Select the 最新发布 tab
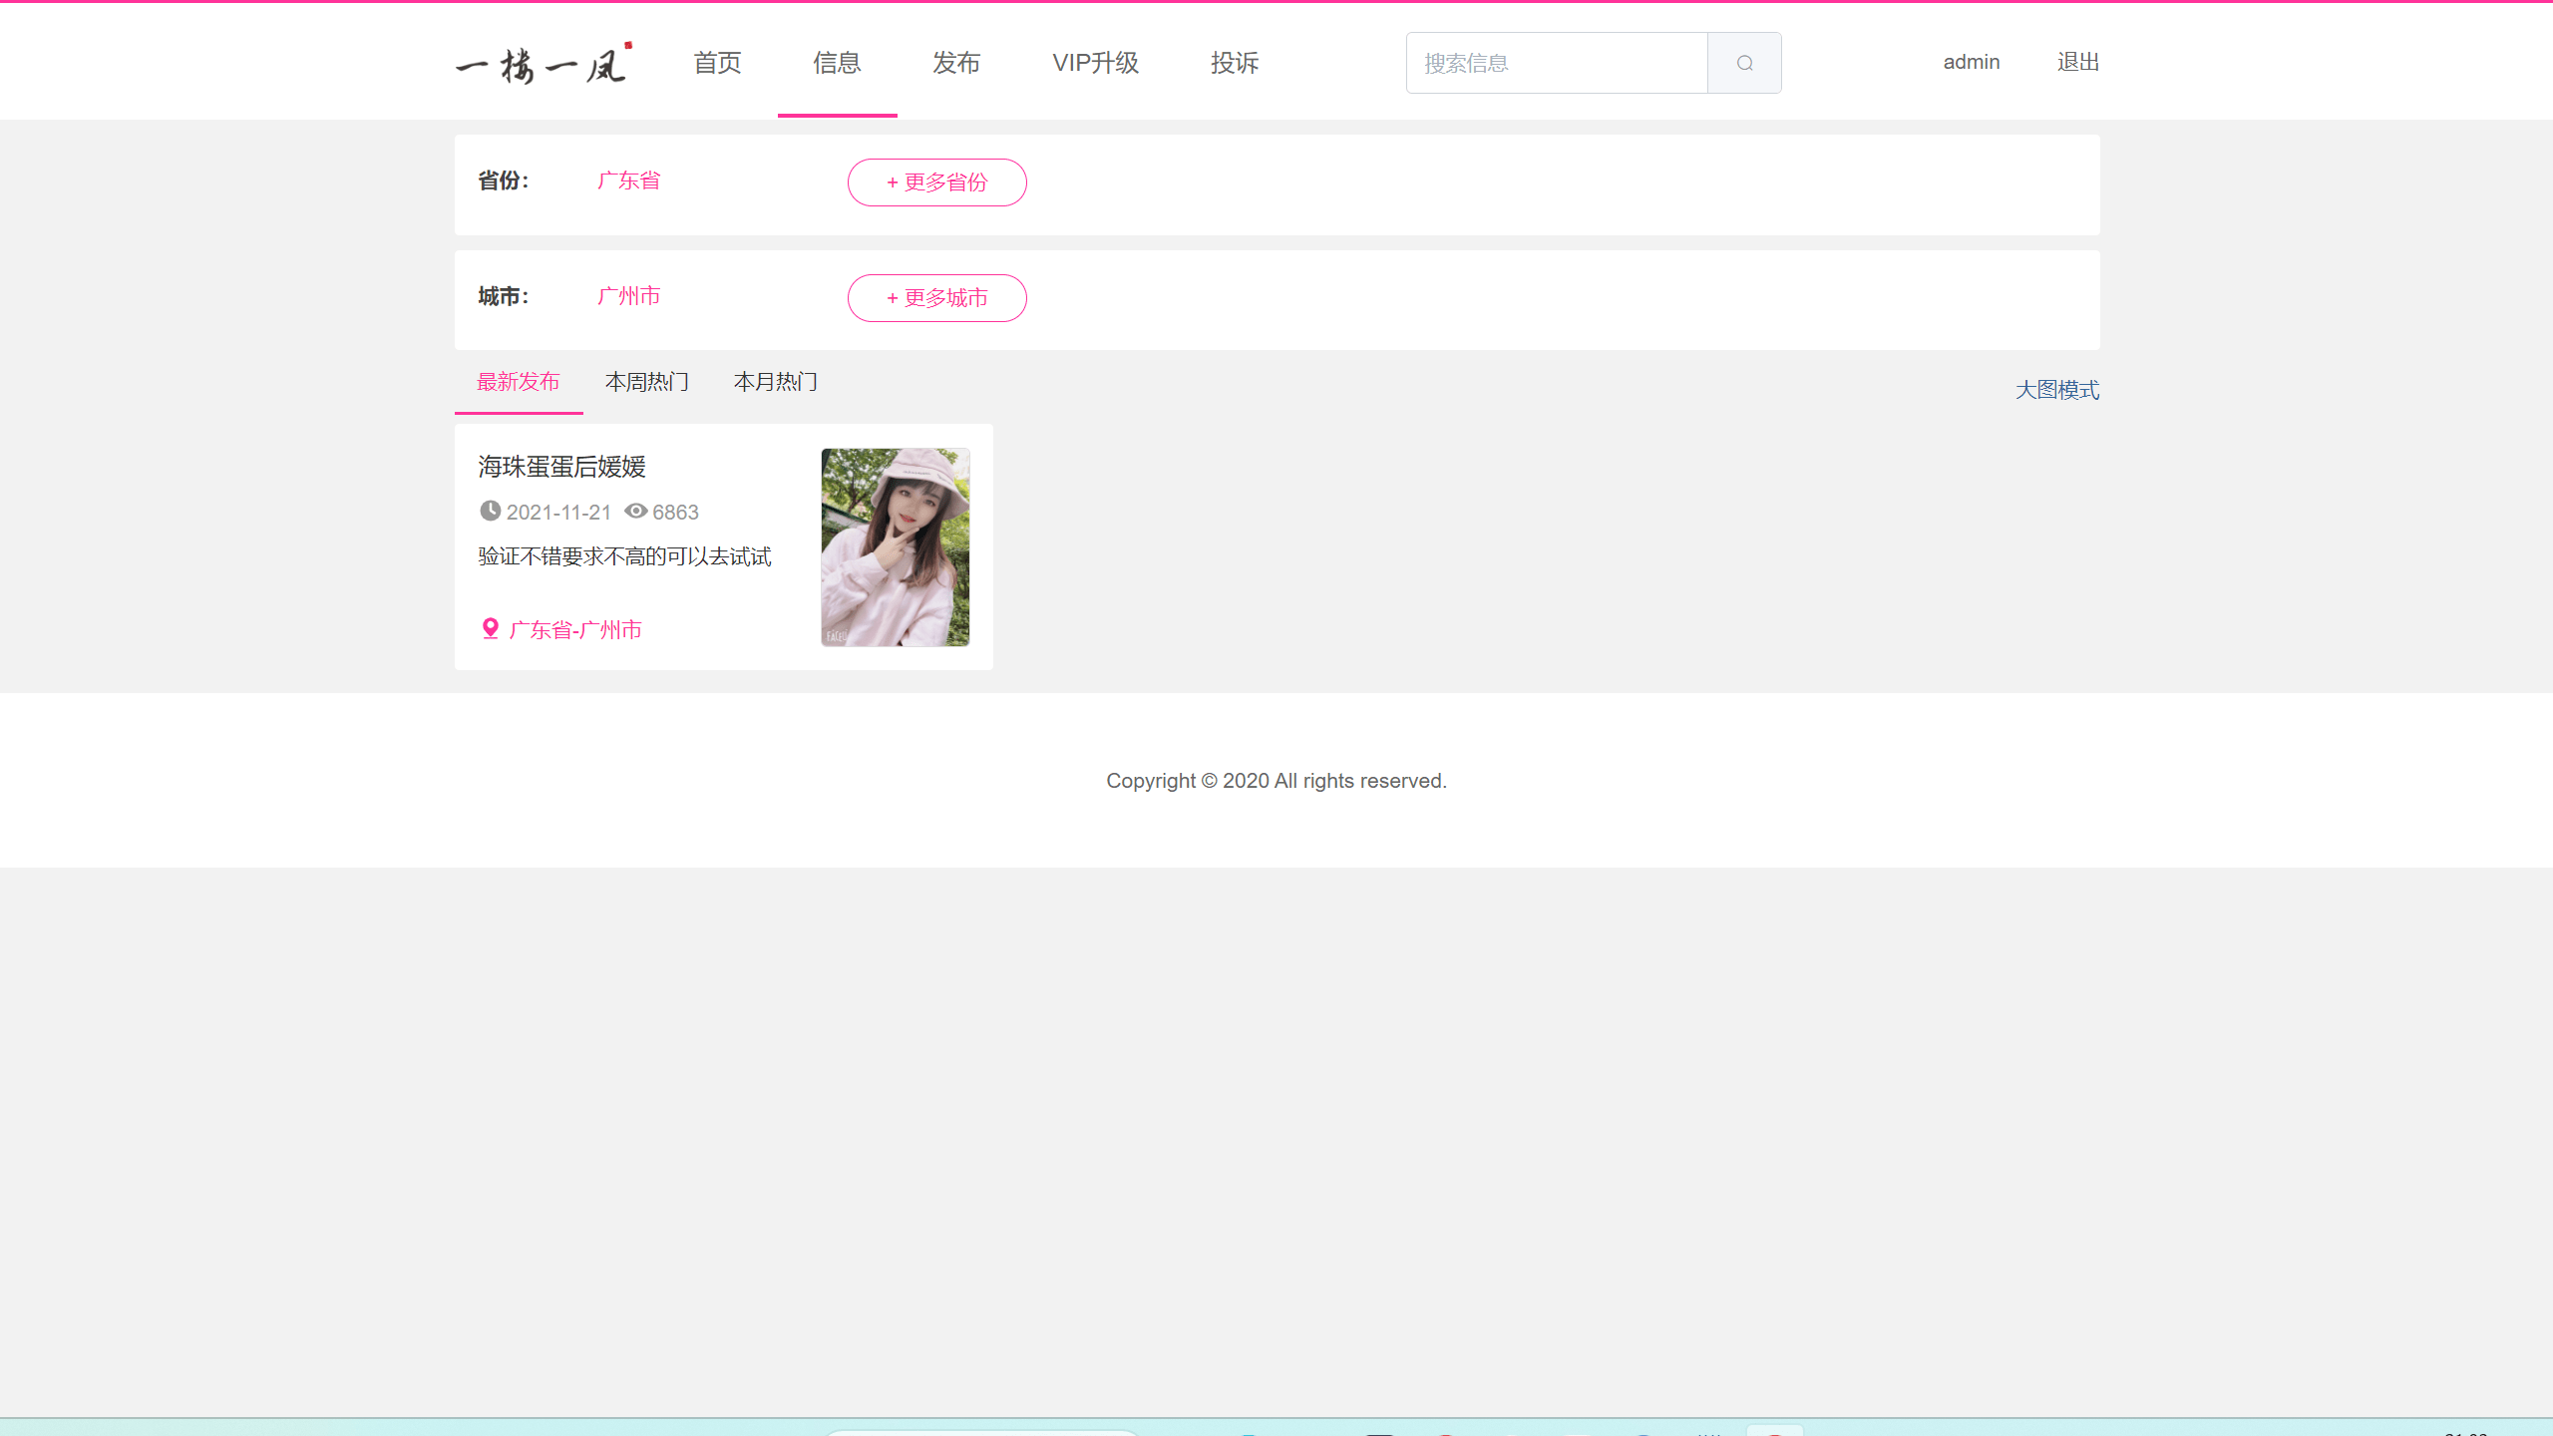The image size is (2553, 1436). 519,382
